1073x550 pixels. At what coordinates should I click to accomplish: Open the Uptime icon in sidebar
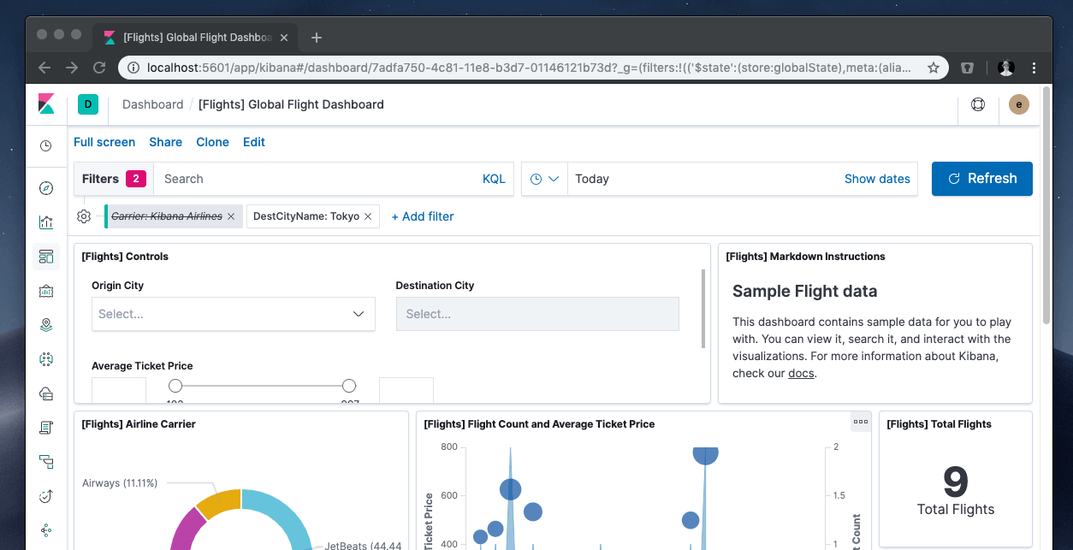[x=46, y=496]
